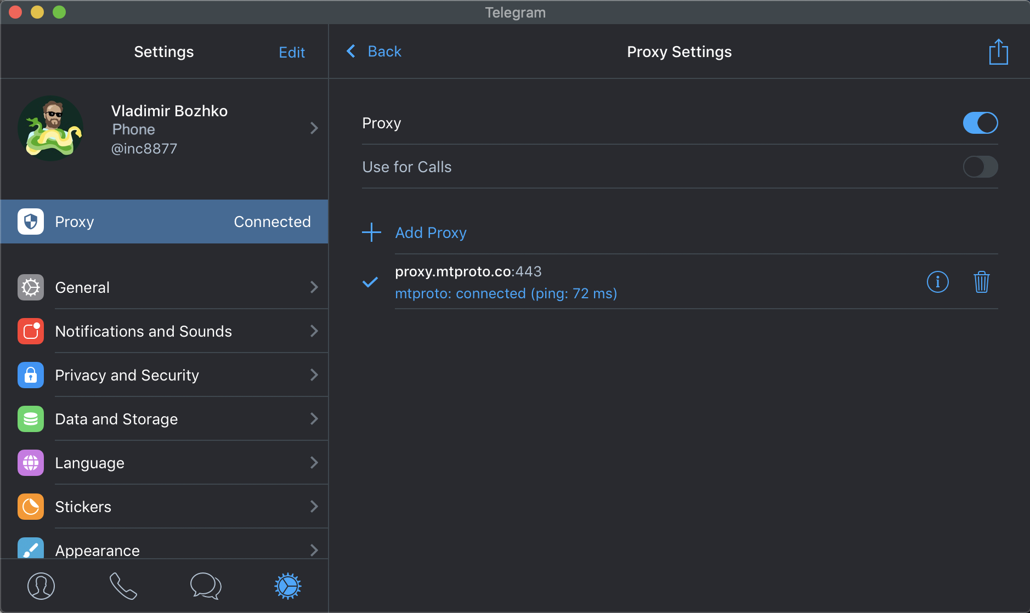Turn off the Proxy switch
Screen dimensions: 1030x613
[x=980, y=123]
